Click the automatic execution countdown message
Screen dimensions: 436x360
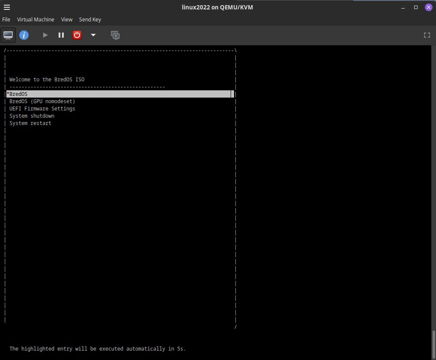[x=97, y=348]
